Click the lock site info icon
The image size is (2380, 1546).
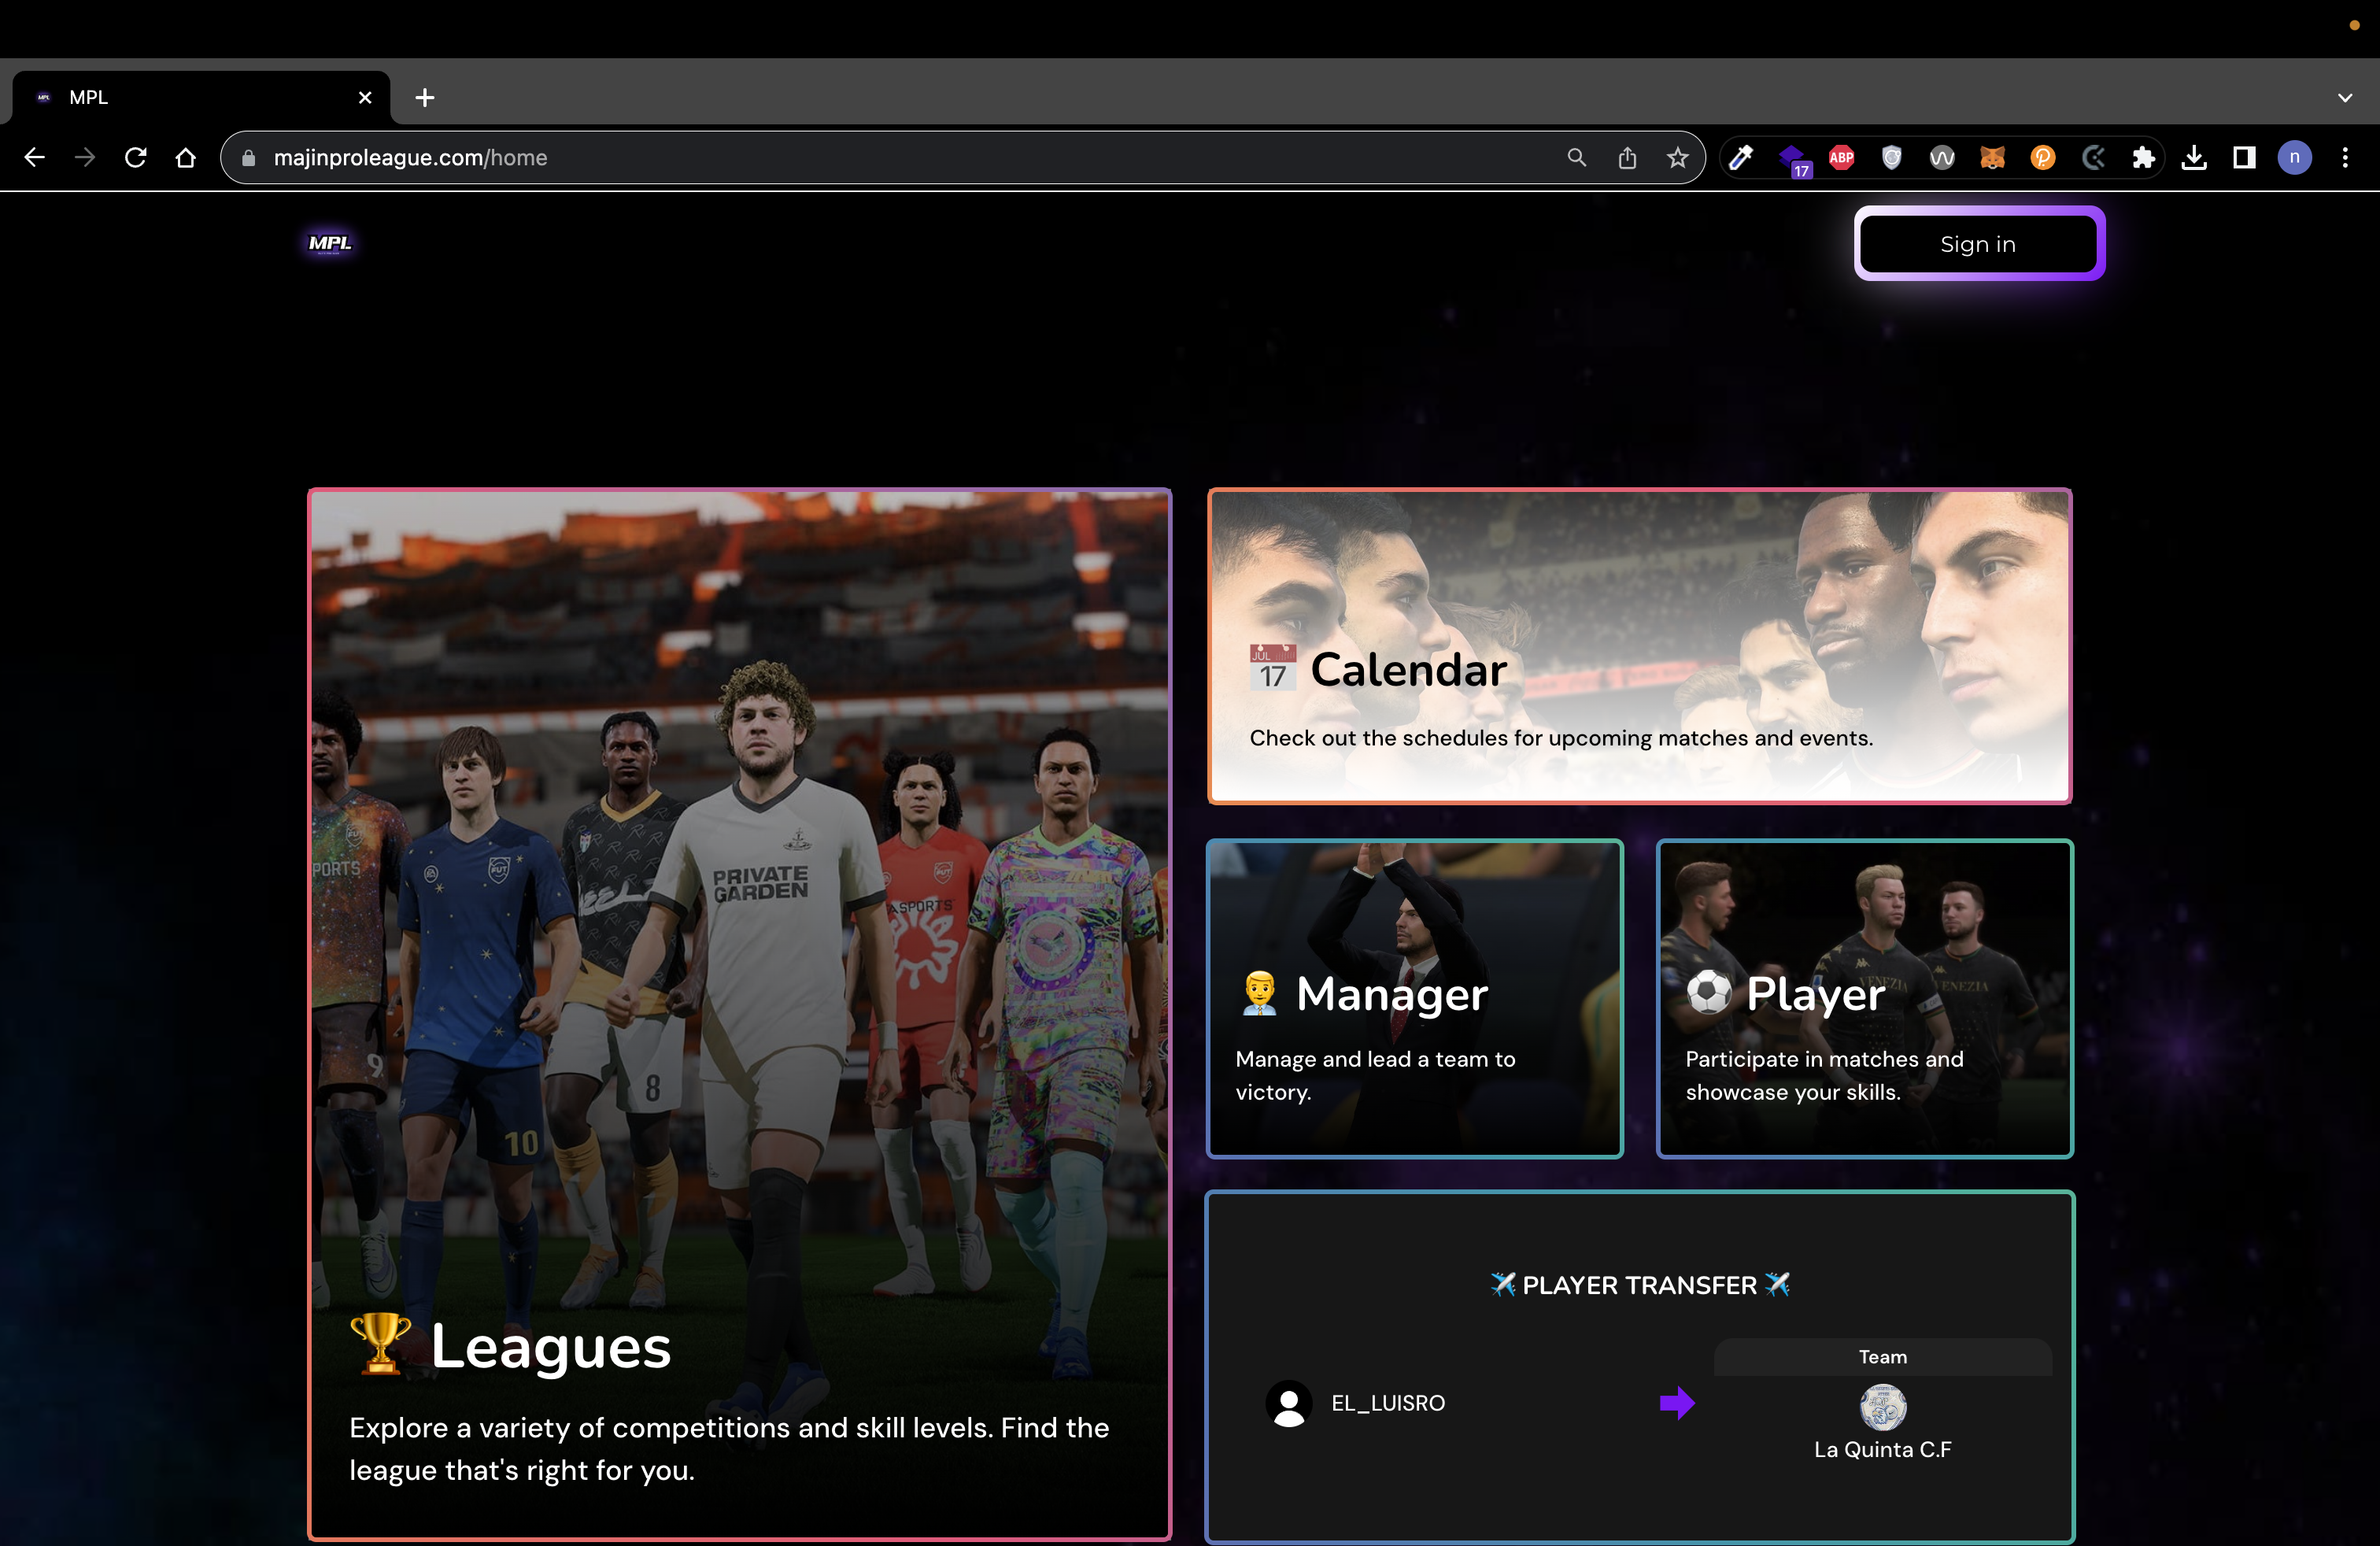coord(249,158)
